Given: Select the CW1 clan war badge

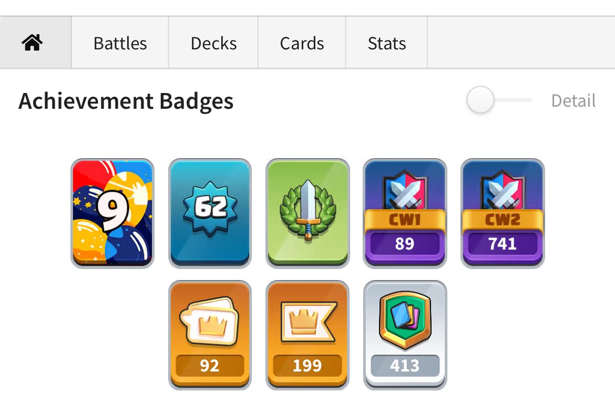Looking at the screenshot, I should pos(405,213).
